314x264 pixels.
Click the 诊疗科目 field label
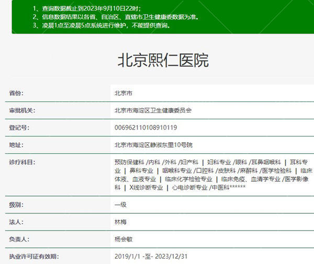(22, 162)
